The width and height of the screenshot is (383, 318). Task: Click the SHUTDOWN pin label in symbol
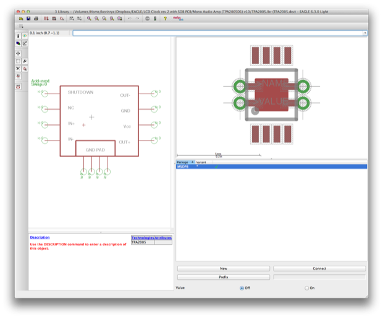[x=80, y=92]
